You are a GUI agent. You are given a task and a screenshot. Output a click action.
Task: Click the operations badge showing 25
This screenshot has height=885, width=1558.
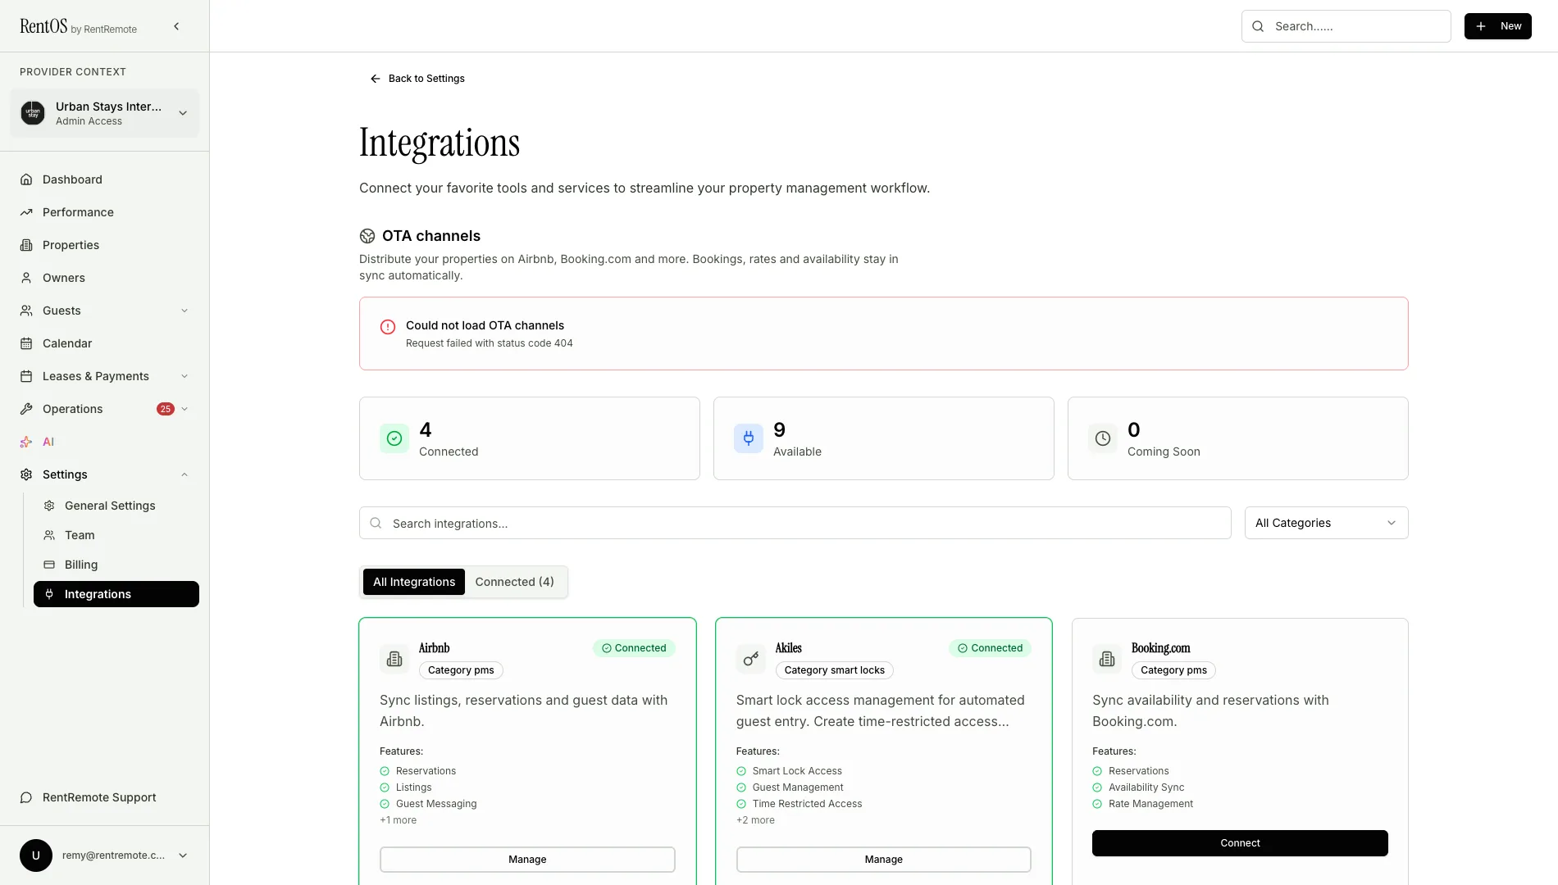[x=166, y=409]
